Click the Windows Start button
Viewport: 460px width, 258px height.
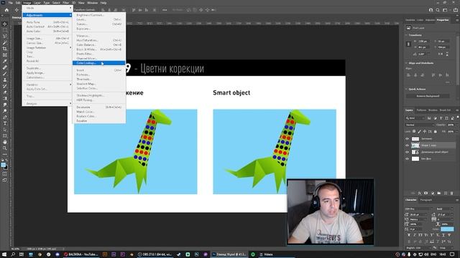pos(4,254)
